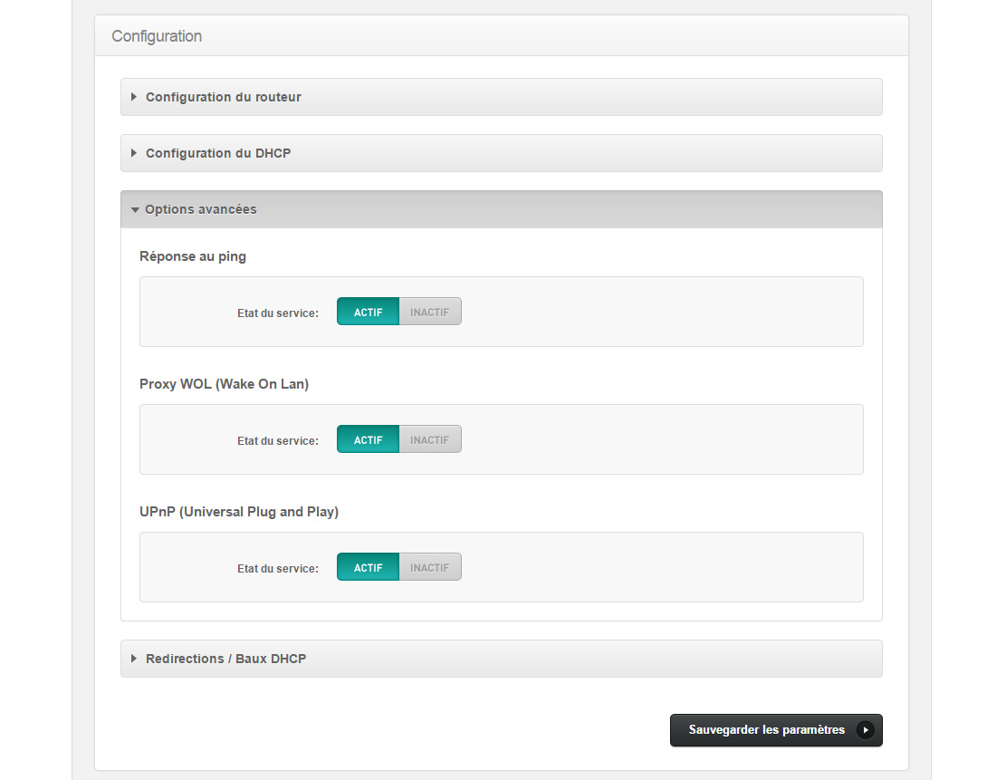Expand the Configuration du routeur section

pyautogui.click(x=224, y=97)
